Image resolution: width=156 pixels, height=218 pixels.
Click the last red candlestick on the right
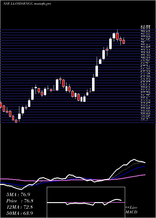coord(124,42)
